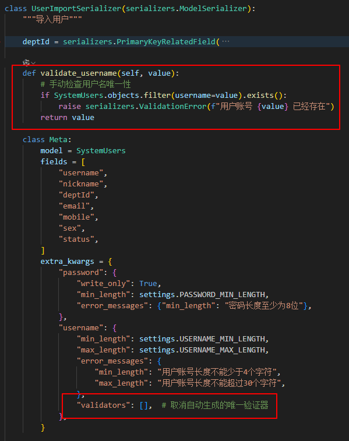Image resolution: width=349 pixels, height=441 pixels.
Task: Click the opening bracket of fields list
Action: click(x=83, y=162)
